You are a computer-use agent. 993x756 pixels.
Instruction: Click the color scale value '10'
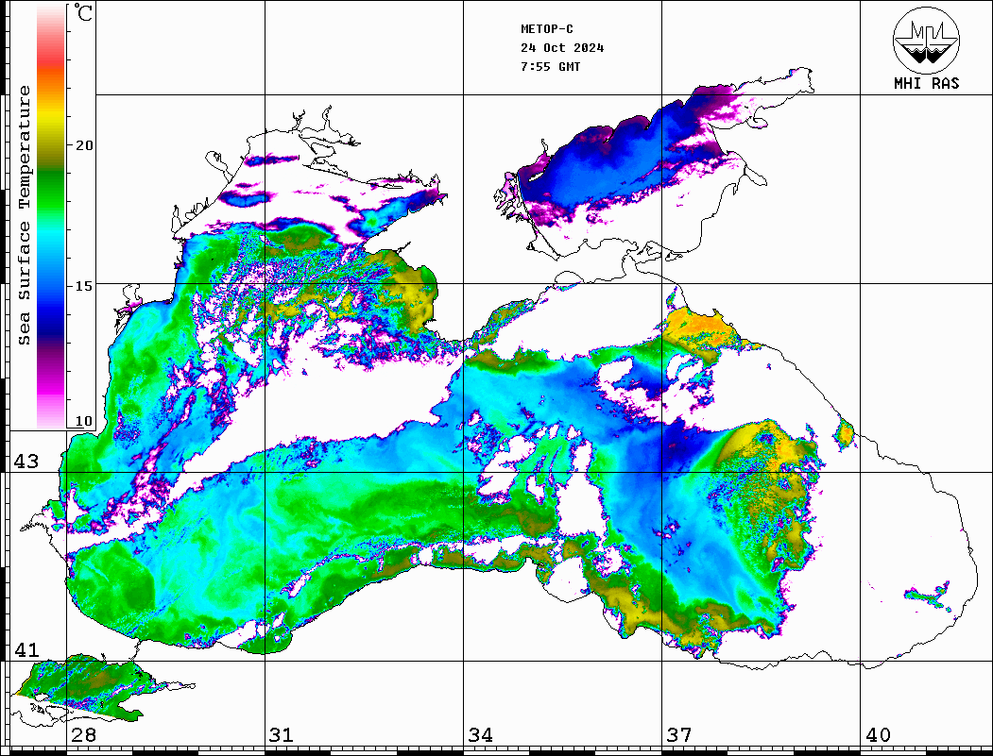click(x=83, y=421)
